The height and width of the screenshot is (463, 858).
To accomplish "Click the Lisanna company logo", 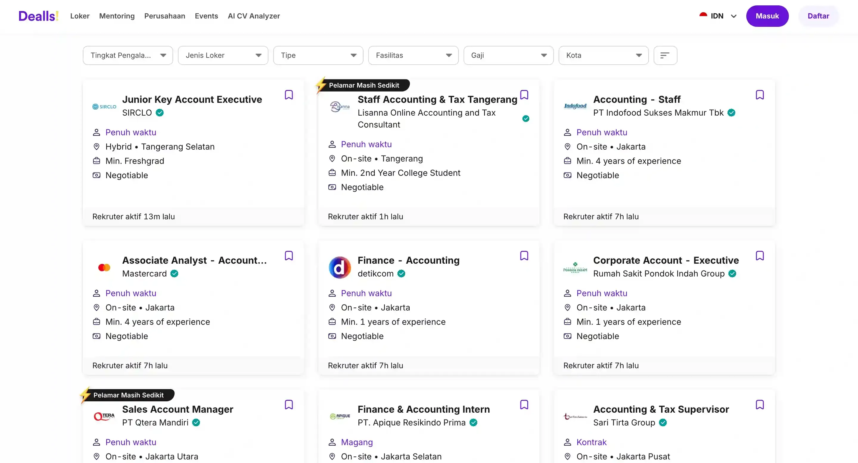I will click(x=340, y=107).
